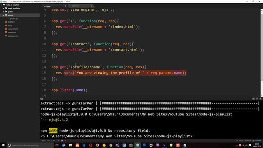Open Task View from taskbar
Screen dimensions: 263x148
57,145
